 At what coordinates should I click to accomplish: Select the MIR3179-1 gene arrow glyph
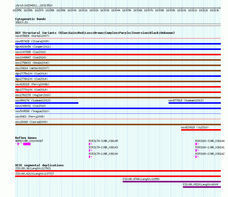[90, 157]
